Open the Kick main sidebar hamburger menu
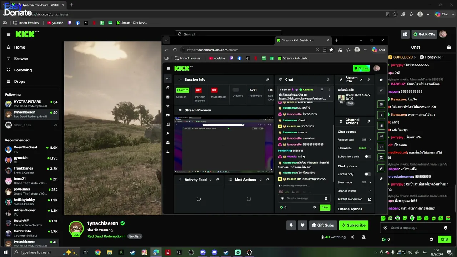Screen dimensions: 457x257 8,34
